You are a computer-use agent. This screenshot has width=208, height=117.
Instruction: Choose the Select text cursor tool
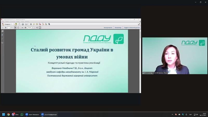click(15, 28)
